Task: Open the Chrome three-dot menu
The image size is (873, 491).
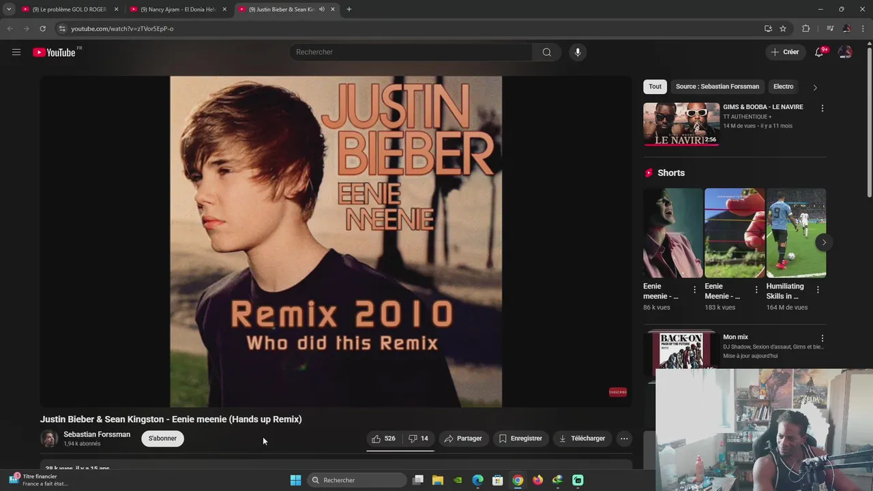Action: coord(863,29)
